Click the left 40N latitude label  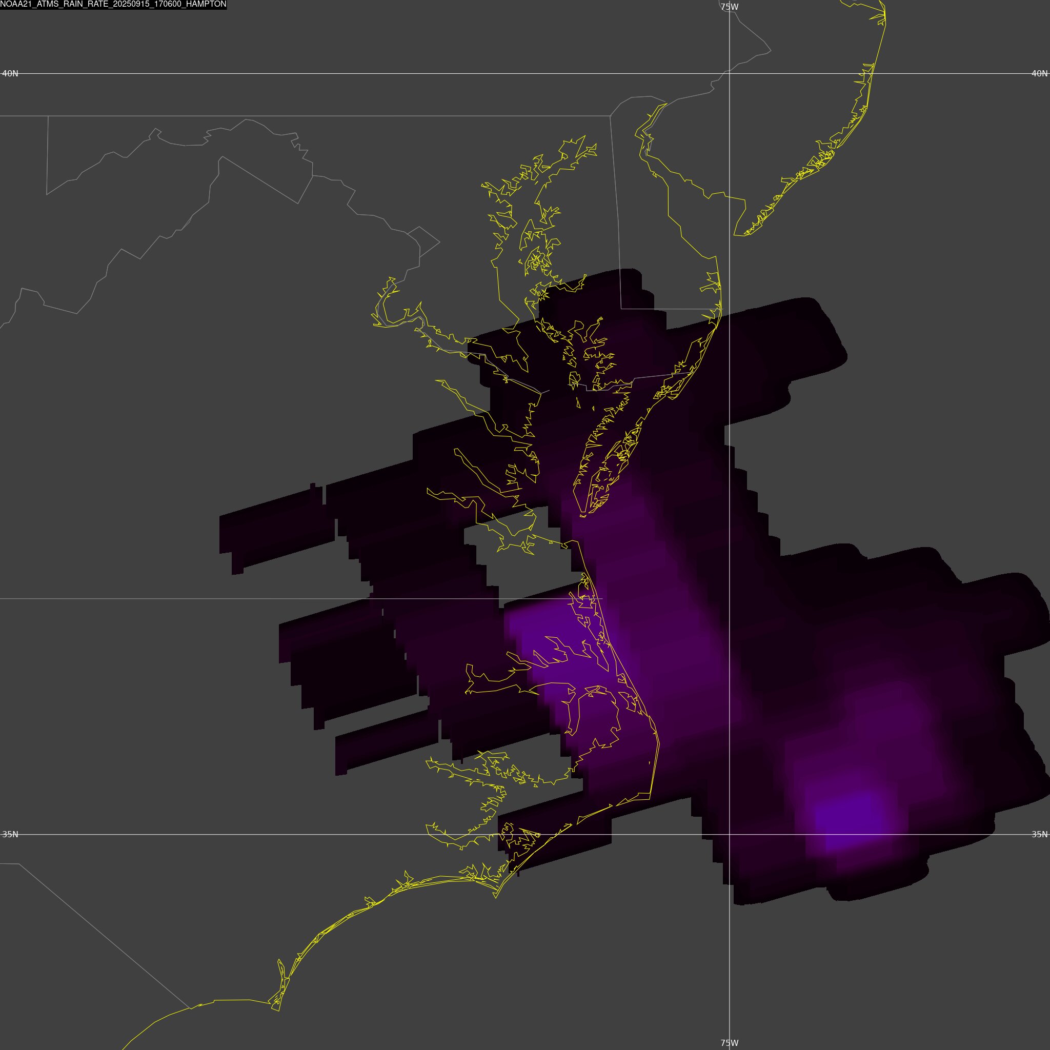[x=10, y=73]
